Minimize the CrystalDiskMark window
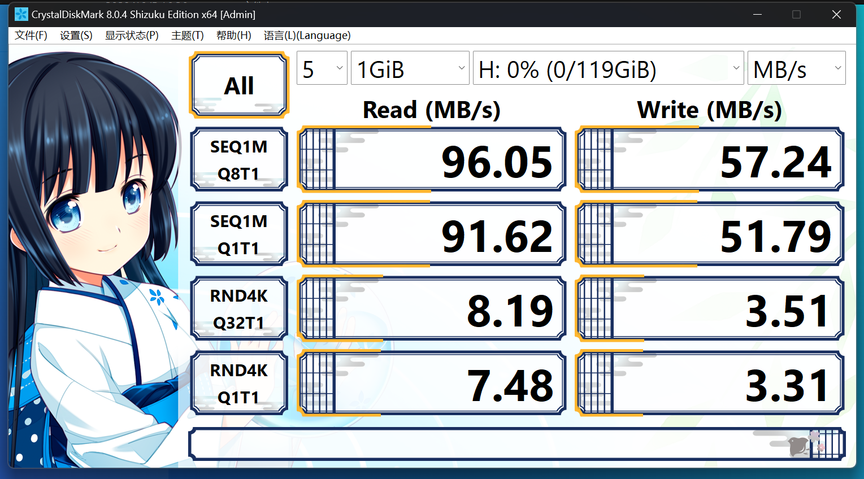The image size is (864, 479). (758, 15)
